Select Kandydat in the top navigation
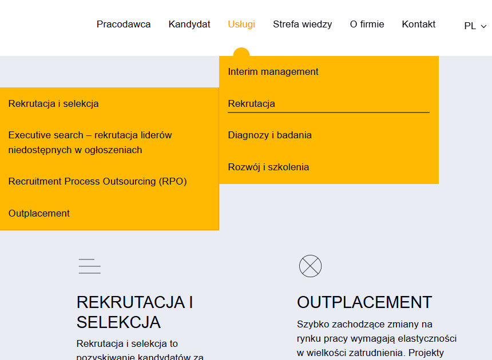Viewport: 492px width, 360px height. pos(189,24)
